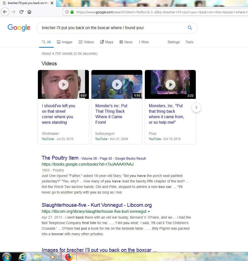Open Images for brecher boxcar link

click(99, 250)
